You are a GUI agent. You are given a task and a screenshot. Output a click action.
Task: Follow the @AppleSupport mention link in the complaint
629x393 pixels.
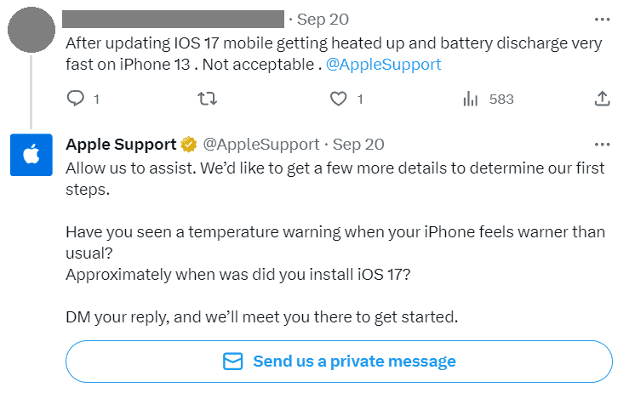coord(384,64)
